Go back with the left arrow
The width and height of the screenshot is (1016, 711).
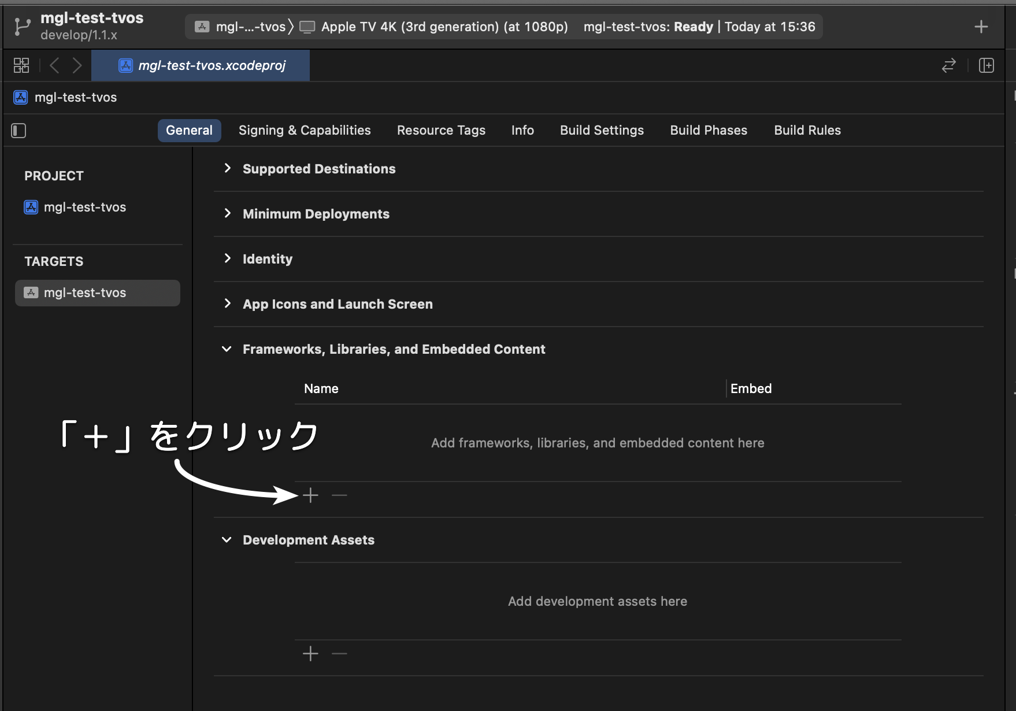54,65
